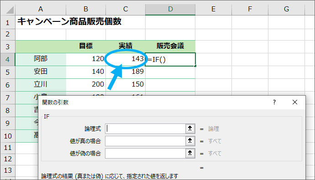Click cell with value 143
This screenshot has width=315, height=180.
(126, 59)
